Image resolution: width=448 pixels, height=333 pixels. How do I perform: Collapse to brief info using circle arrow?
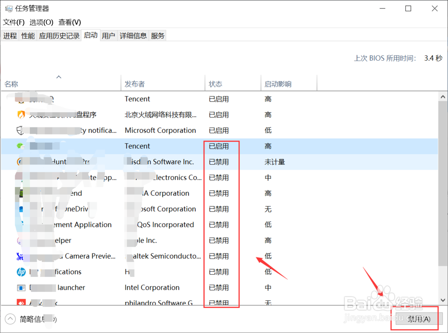10,319
